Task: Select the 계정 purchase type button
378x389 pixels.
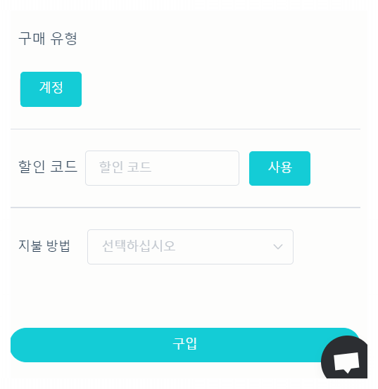Action: pos(51,89)
